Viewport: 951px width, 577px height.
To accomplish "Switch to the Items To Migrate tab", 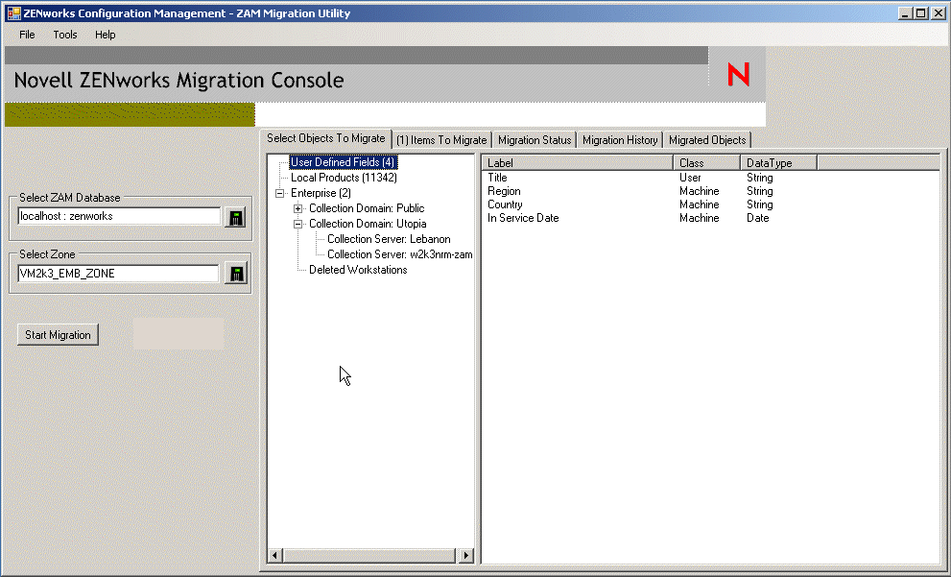I will [441, 140].
